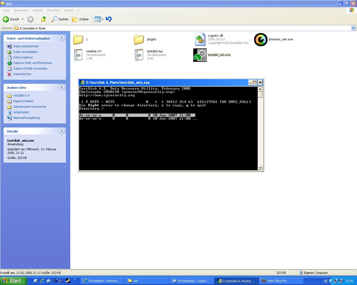357x285 pixels.
Task: Open the address bar dropdown arrow
Action: click(x=353, y=28)
